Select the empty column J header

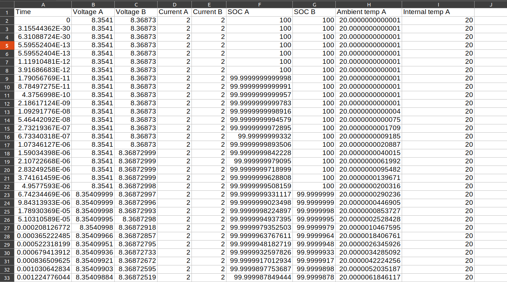click(x=490, y=4)
